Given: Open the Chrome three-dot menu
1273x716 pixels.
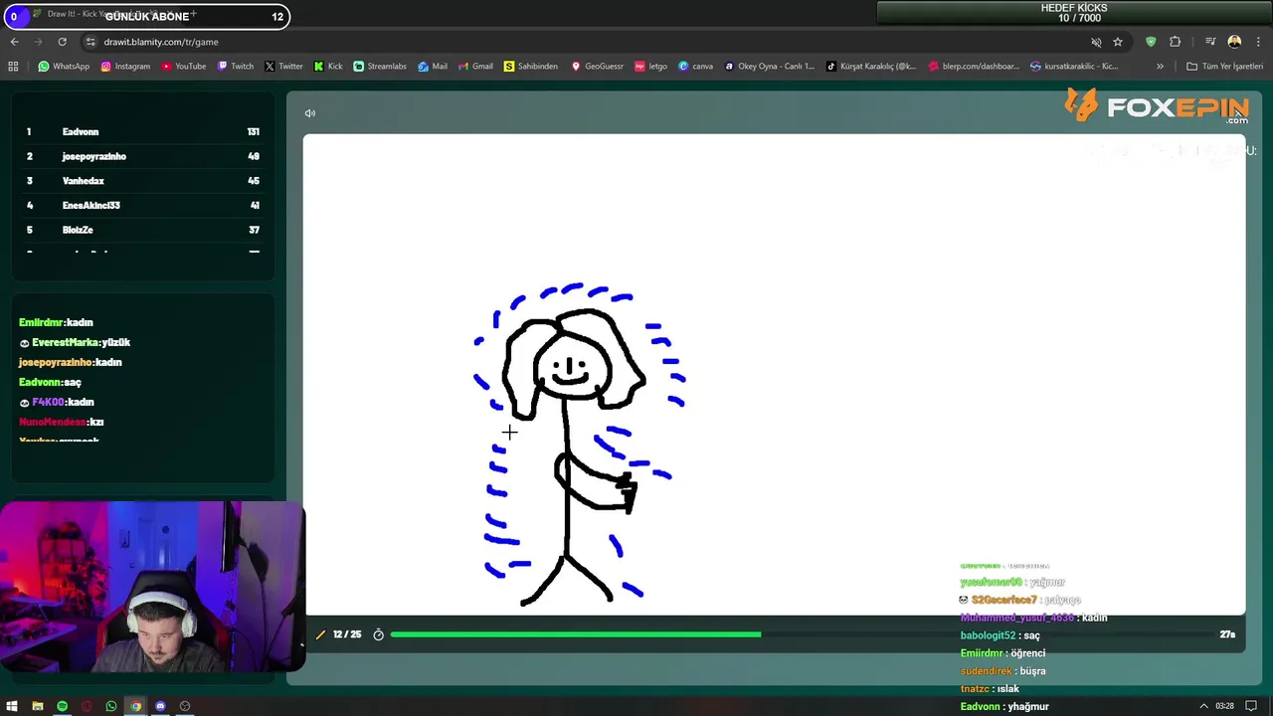Looking at the screenshot, I should click(x=1259, y=42).
